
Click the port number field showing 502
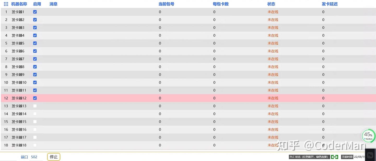pyautogui.click(x=36, y=157)
